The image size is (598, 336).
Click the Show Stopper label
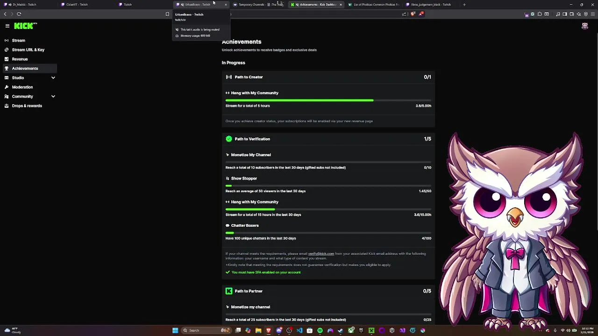pos(244,178)
